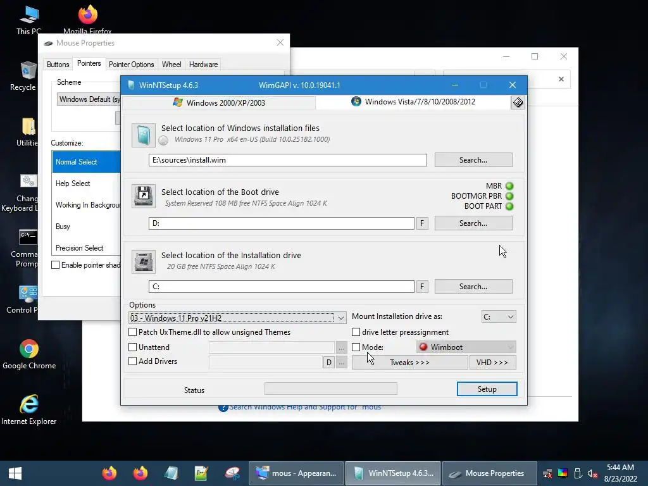Screen dimensions: 648x486
Task: Click F button beside Installation drive field
Action: click(422, 287)
